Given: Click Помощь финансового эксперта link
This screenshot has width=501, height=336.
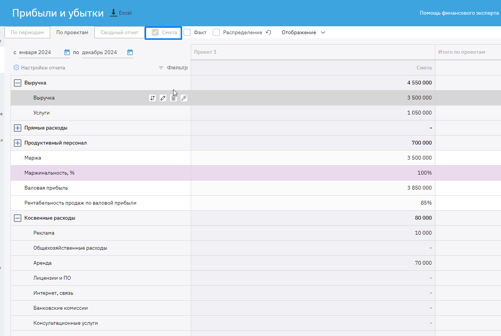Looking at the screenshot, I should click(459, 13).
